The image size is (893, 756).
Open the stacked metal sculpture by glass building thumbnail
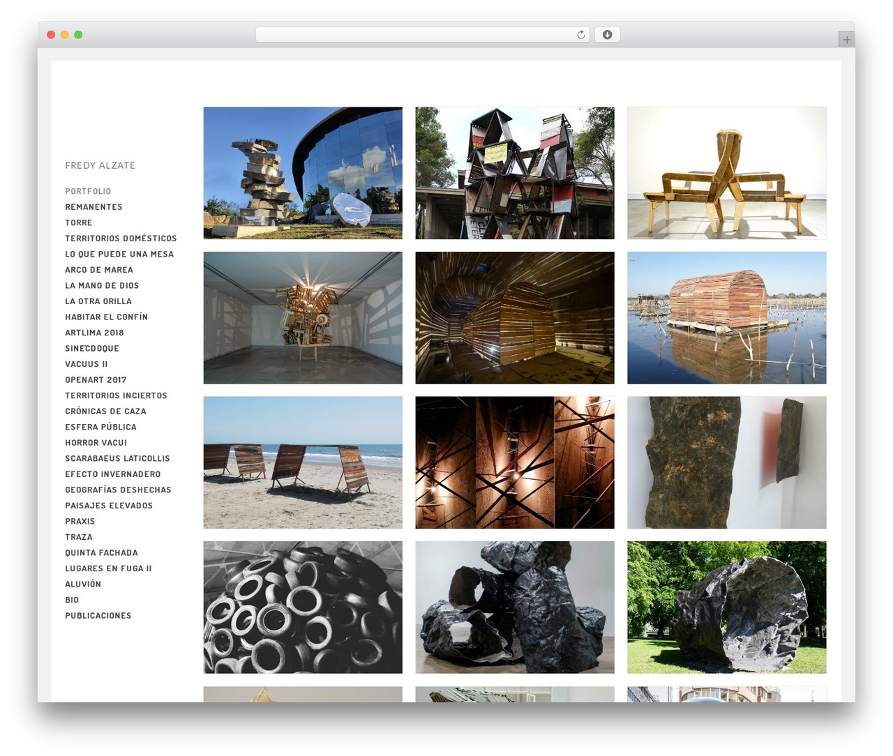click(303, 173)
